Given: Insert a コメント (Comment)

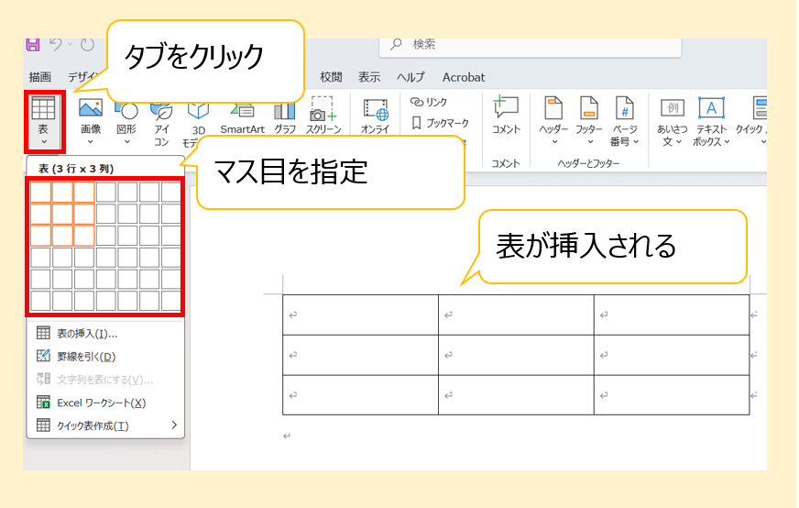Looking at the screenshot, I should point(506,116).
